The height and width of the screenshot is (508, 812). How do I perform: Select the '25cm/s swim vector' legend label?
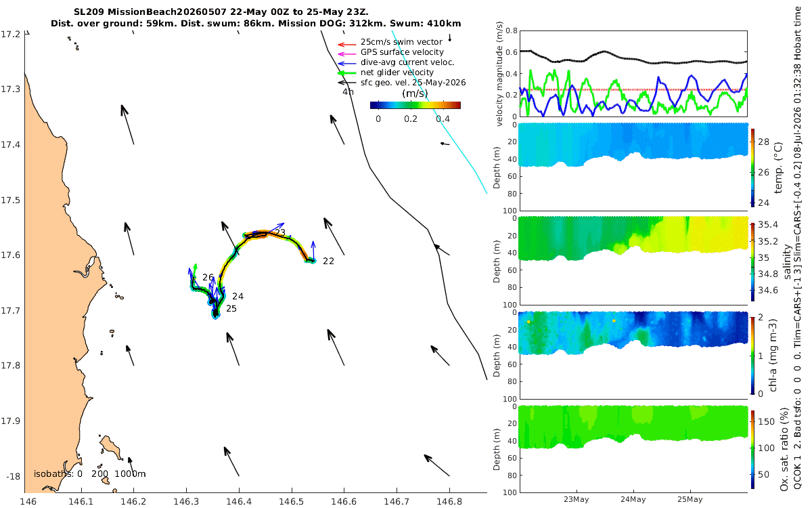point(401,42)
